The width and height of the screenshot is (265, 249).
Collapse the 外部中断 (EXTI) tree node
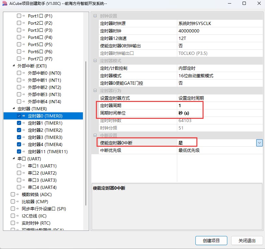(14, 66)
